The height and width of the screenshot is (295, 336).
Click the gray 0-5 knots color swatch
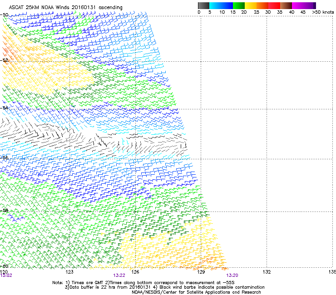[203, 5]
